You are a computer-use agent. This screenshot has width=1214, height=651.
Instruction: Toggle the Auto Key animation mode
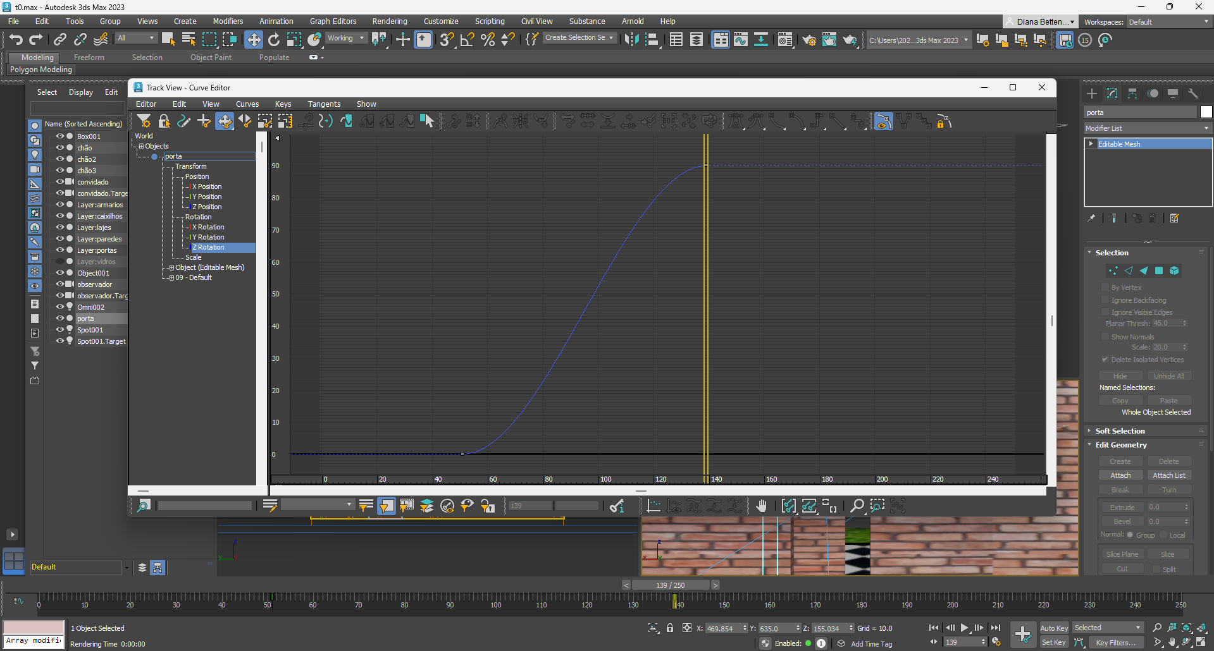pos(1053,628)
